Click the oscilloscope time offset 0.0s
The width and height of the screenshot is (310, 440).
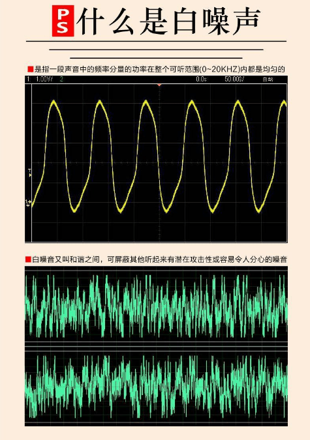coord(201,80)
